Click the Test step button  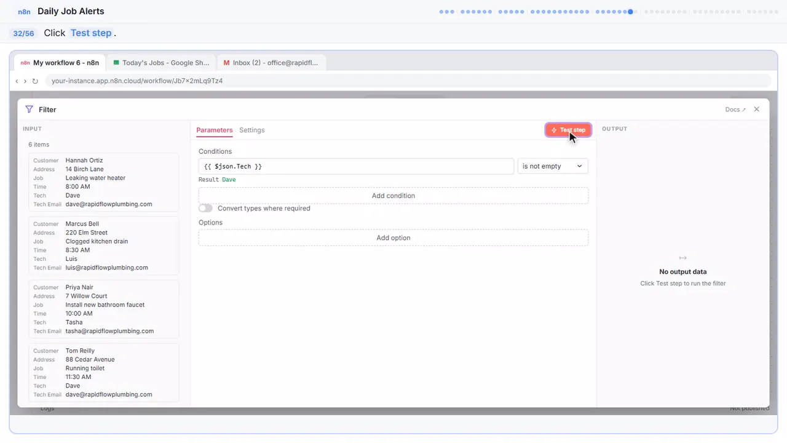pos(568,130)
